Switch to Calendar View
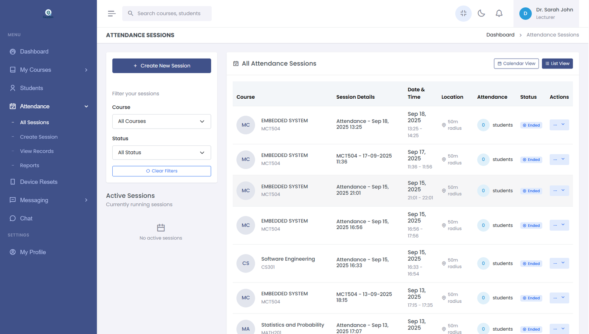The image size is (589, 334). point(516,64)
